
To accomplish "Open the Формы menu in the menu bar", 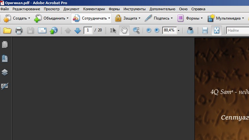I will coord(114,9).
